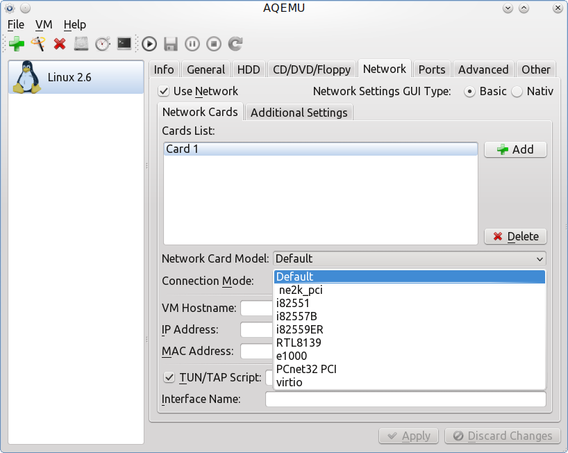Image resolution: width=568 pixels, height=453 pixels.
Task: Click the reset VM circular arrow icon
Action: 235,44
